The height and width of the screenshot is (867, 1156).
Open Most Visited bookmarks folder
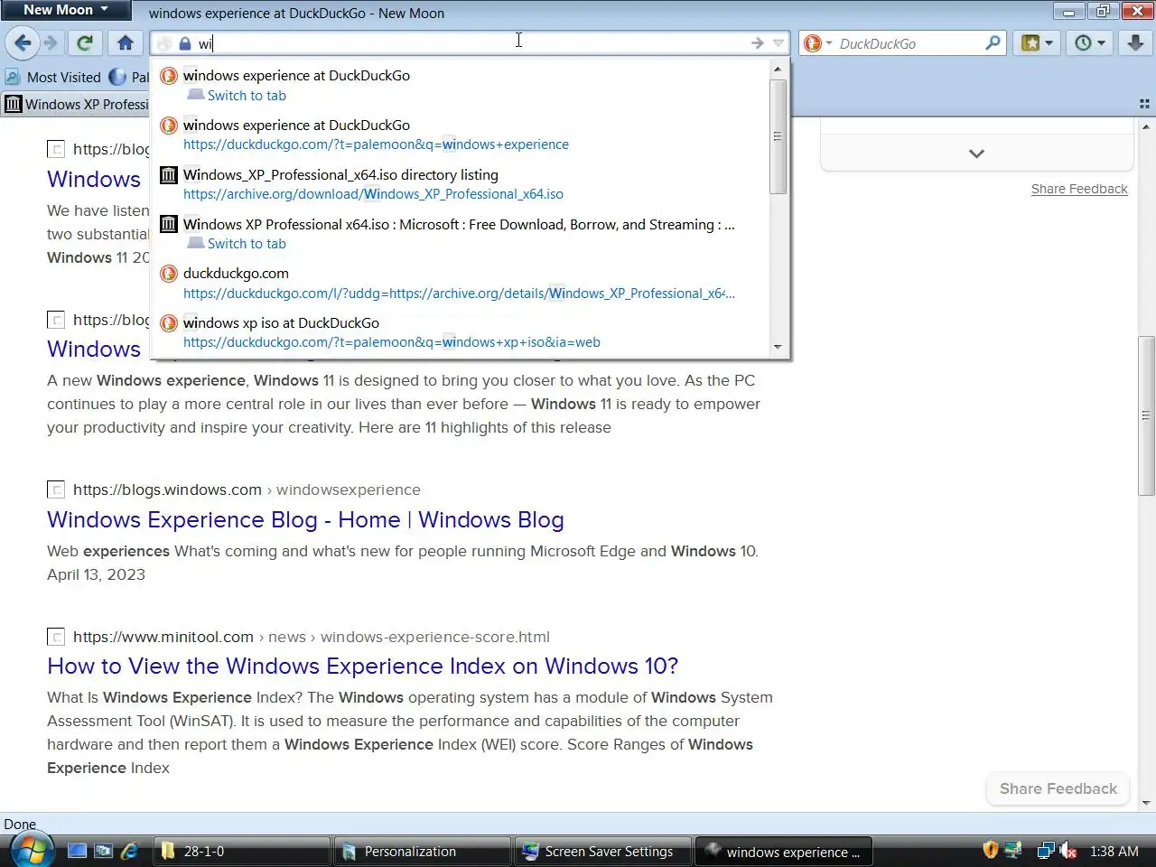coord(53,77)
